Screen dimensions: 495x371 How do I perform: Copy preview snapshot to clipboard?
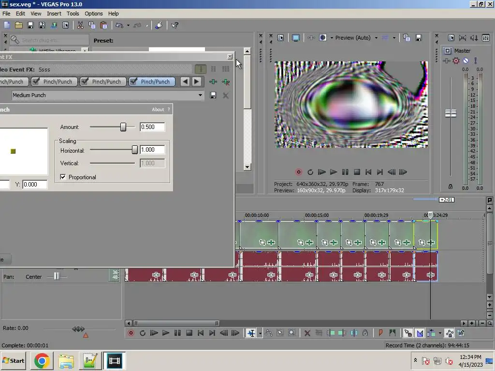[407, 38]
